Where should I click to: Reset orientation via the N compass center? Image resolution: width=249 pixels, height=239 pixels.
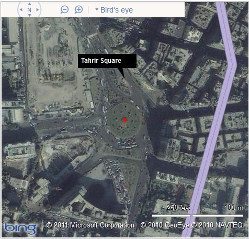tap(29, 10)
